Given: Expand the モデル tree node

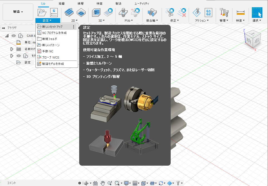Looking at the screenshot, I should 12,56.
